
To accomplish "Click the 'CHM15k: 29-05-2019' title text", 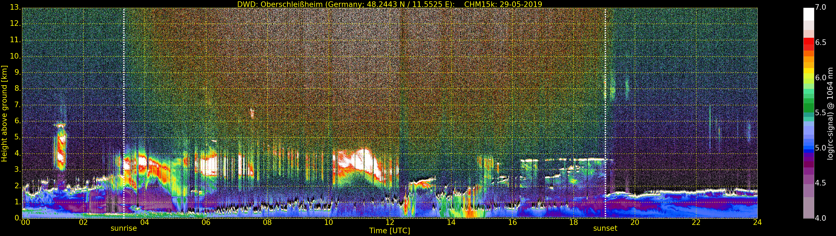I will pos(503,4).
